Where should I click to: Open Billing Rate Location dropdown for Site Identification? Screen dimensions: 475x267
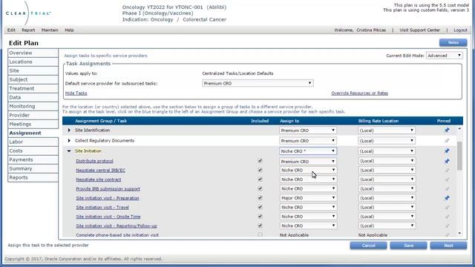[x=387, y=131]
